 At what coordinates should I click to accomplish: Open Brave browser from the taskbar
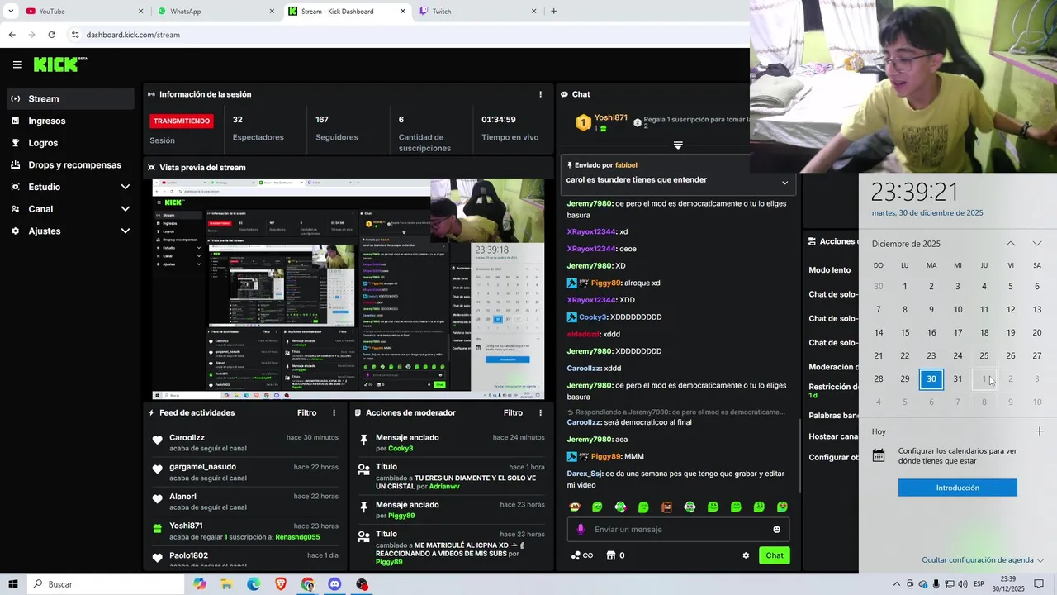tap(281, 584)
